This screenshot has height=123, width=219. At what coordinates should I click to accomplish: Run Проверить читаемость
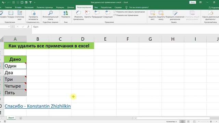34,15
